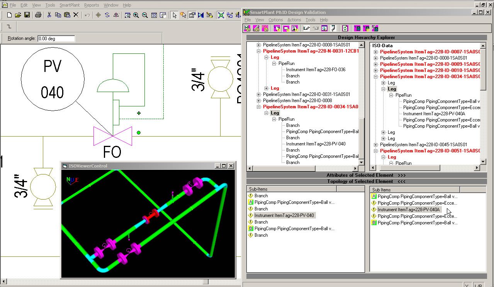The width and height of the screenshot is (494, 287).
Task: Collapse Topology of Selected Element section
Action: click(x=366, y=181)
